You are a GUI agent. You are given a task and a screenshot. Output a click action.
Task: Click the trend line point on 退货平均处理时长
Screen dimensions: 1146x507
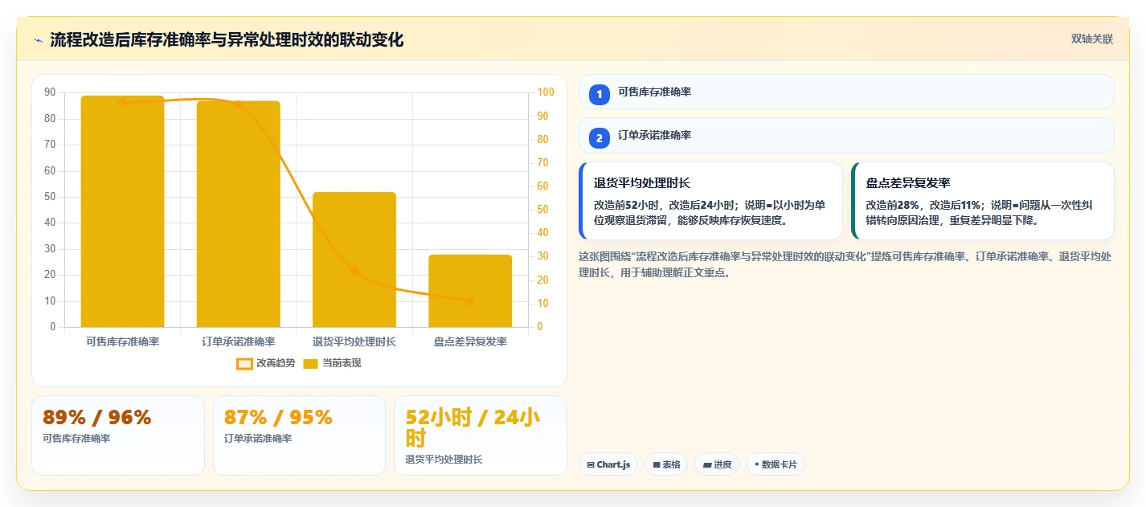pos(354,271)
